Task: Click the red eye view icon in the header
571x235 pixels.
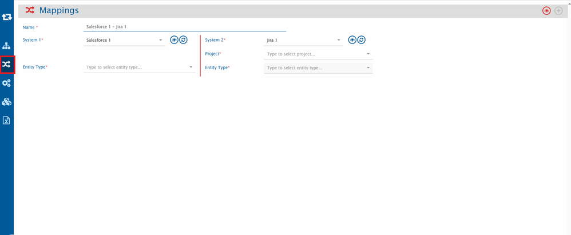Action: (546, 11)
